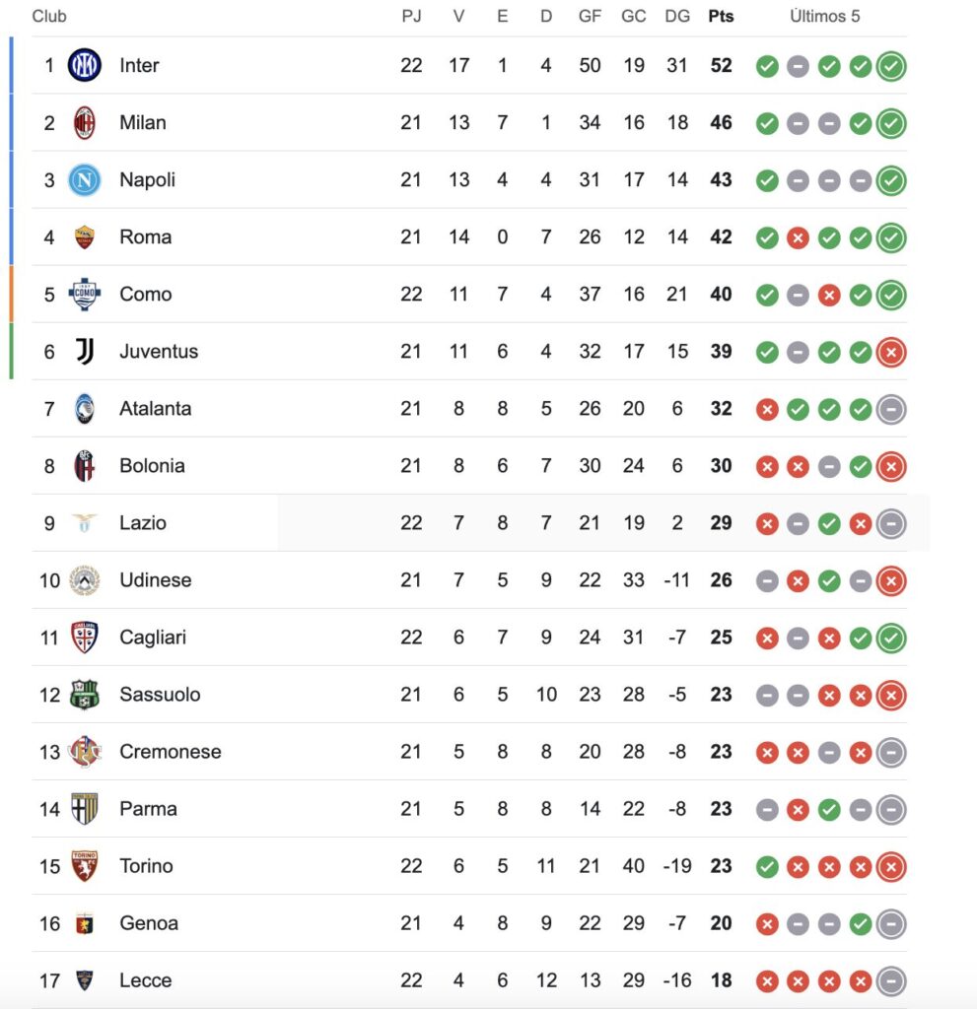Click the Milan club crest icon
This screenshot has height=1009, width=977.
tap(84, 123)
